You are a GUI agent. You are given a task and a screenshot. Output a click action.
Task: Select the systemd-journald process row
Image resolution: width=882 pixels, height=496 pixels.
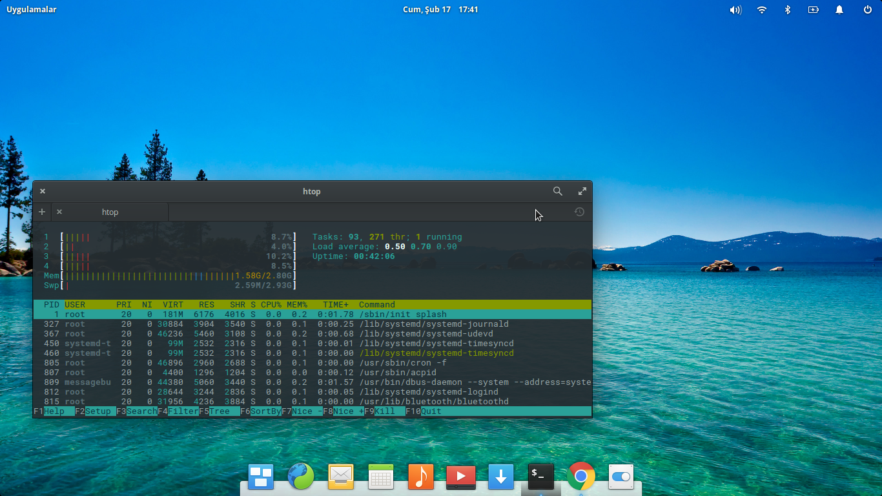coord(313,324)
